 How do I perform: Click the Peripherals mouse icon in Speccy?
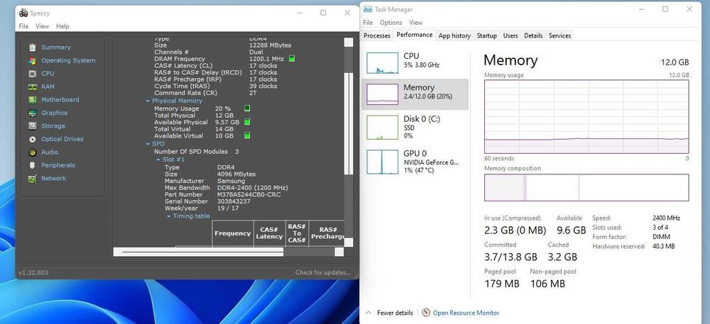pyautogui.click(x=32, y=165)
